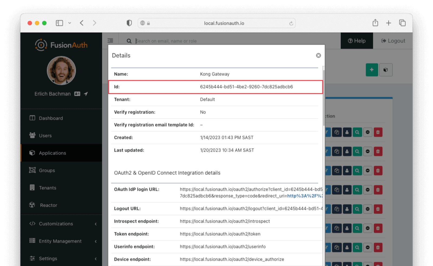Click the last updated value 1/20/2023 10:34 AM

(227, 150)
